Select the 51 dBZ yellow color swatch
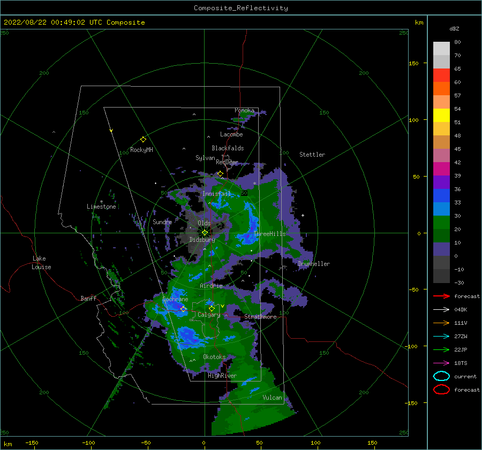This screenshot has width=482, height=450. point(441,115)
